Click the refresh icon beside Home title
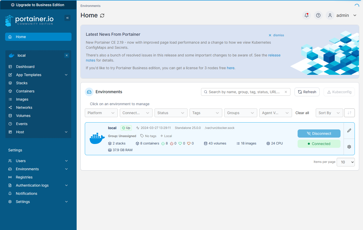 pyautogui.click(x=102, y=16)
